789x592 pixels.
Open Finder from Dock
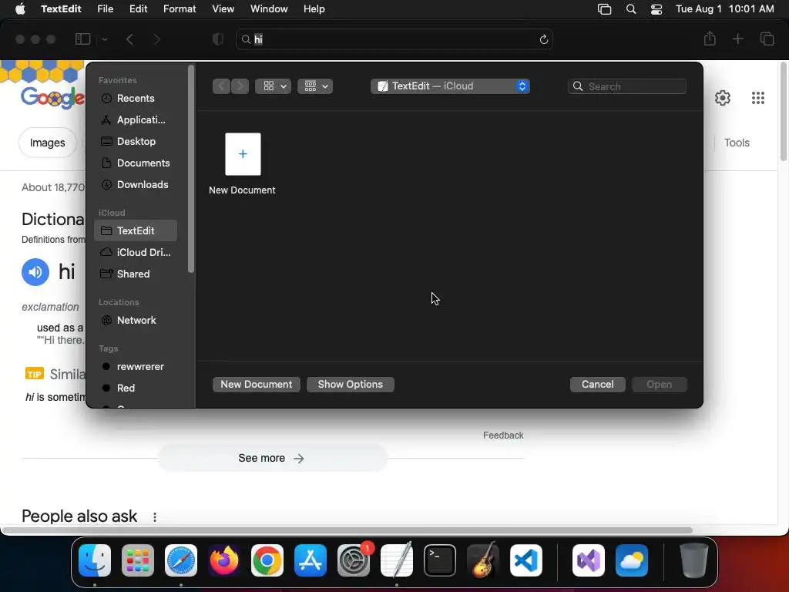(95, 560)
